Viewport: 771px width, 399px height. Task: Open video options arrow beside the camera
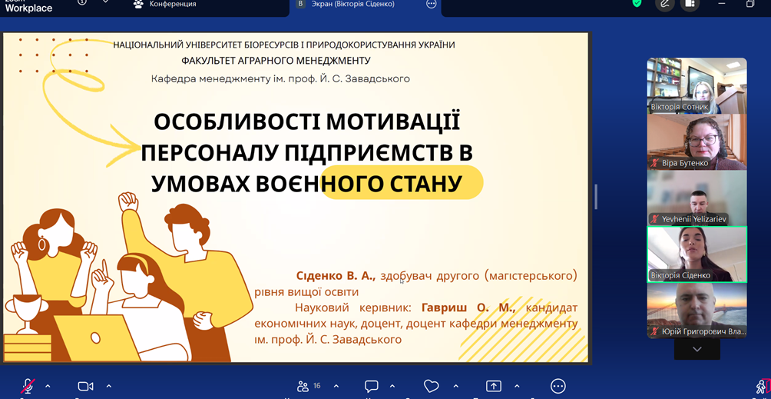109,386
